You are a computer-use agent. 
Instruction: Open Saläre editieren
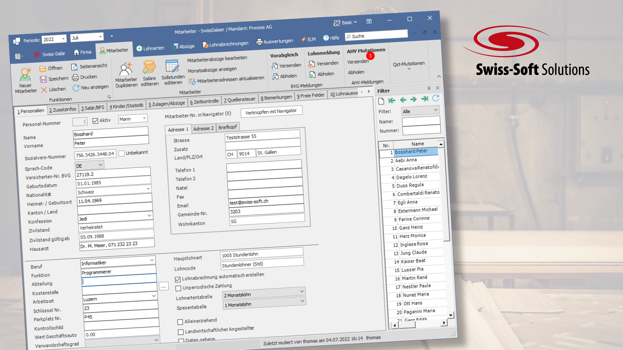(x=149, y=67)
